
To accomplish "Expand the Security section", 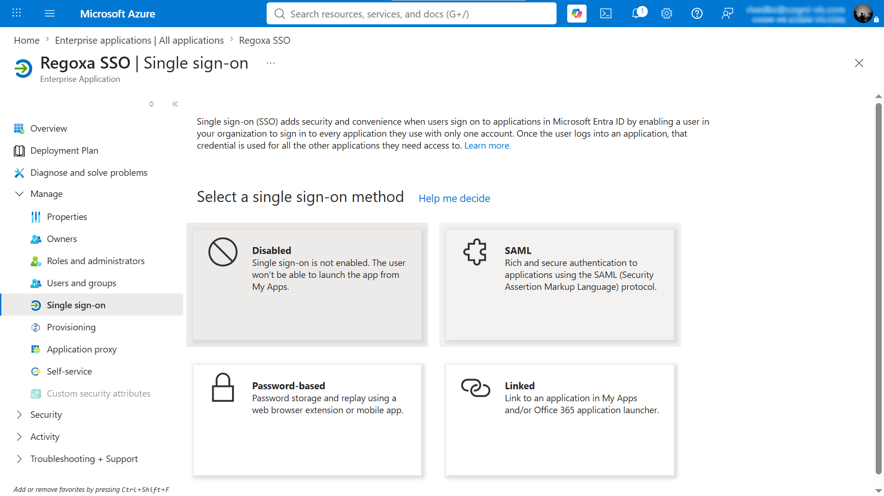I will tap(19, 415).
